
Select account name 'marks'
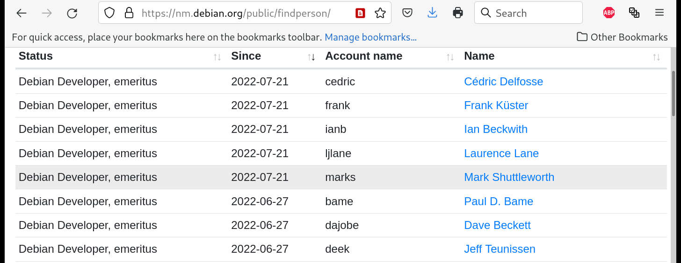[x=340, y=177]
